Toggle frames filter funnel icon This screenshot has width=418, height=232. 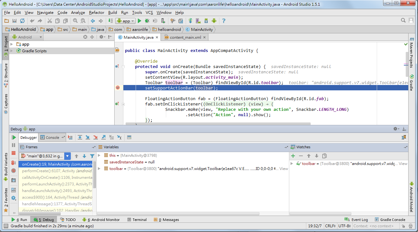click(x=92, y=156)
